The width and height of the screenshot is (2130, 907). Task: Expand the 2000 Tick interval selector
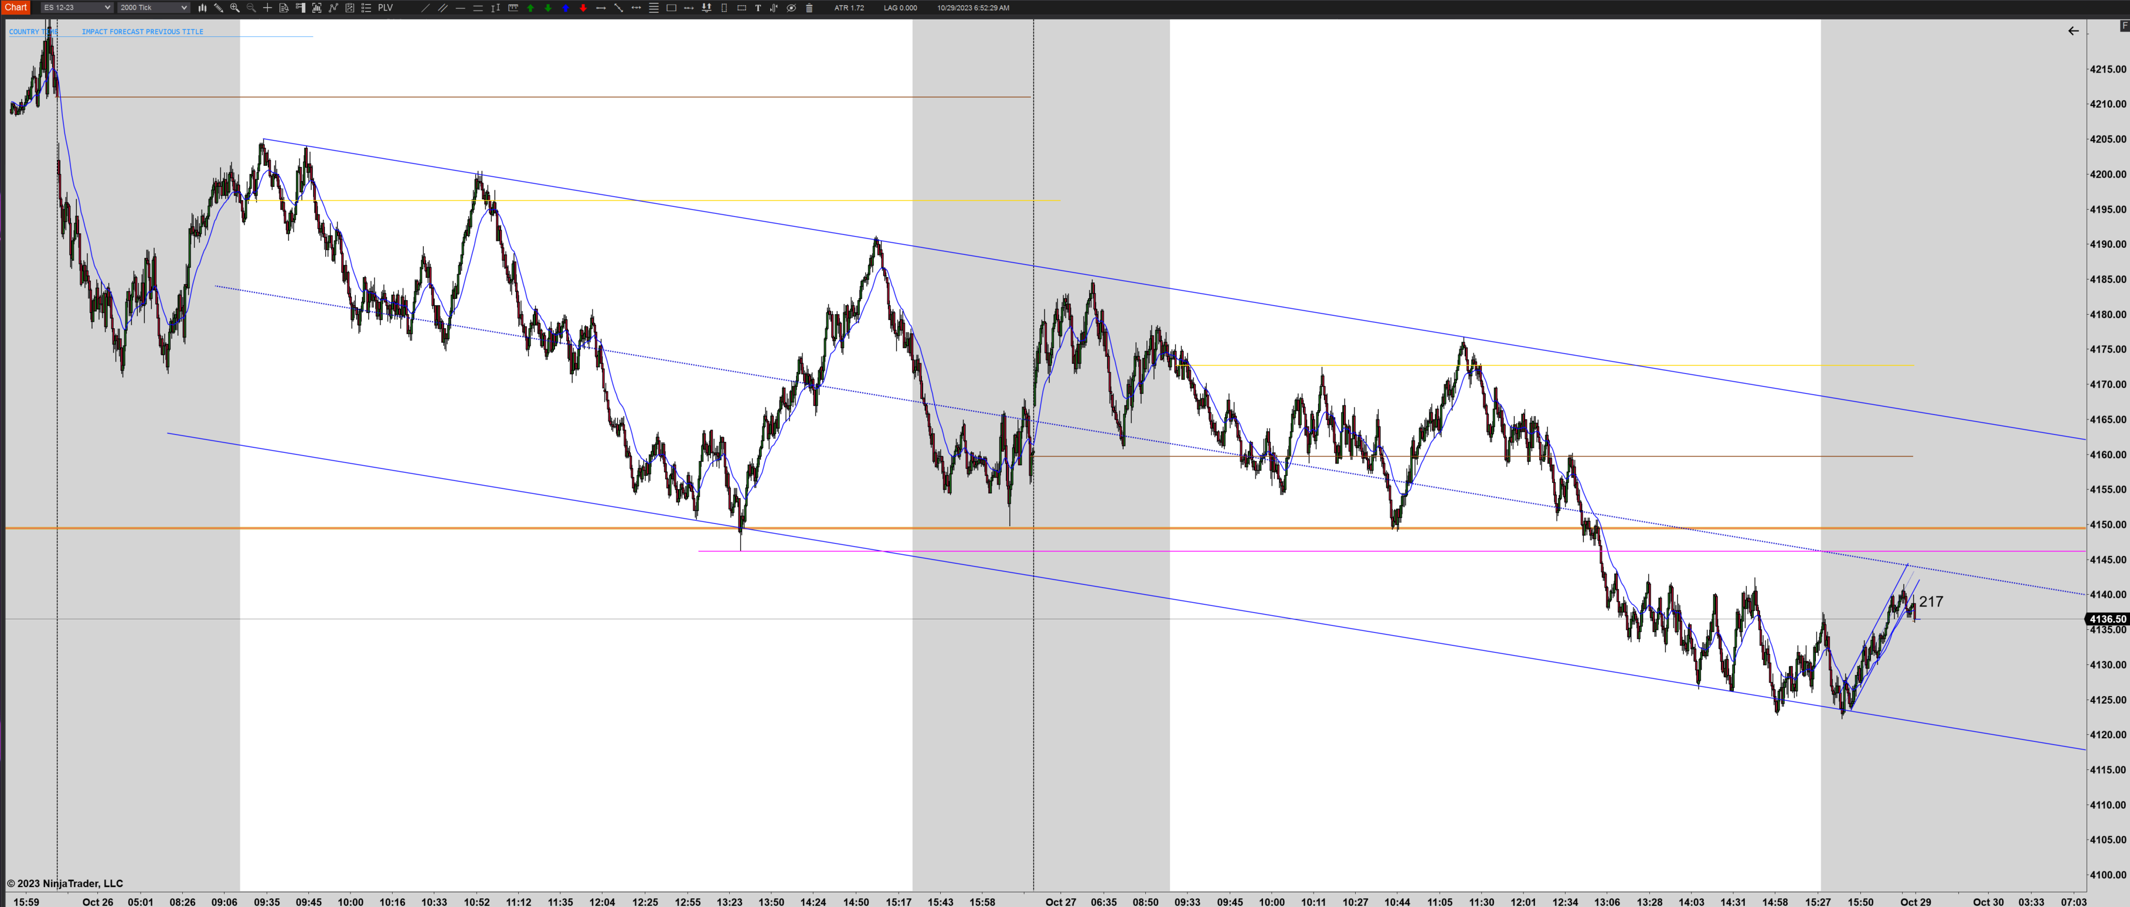coord(153,8)
